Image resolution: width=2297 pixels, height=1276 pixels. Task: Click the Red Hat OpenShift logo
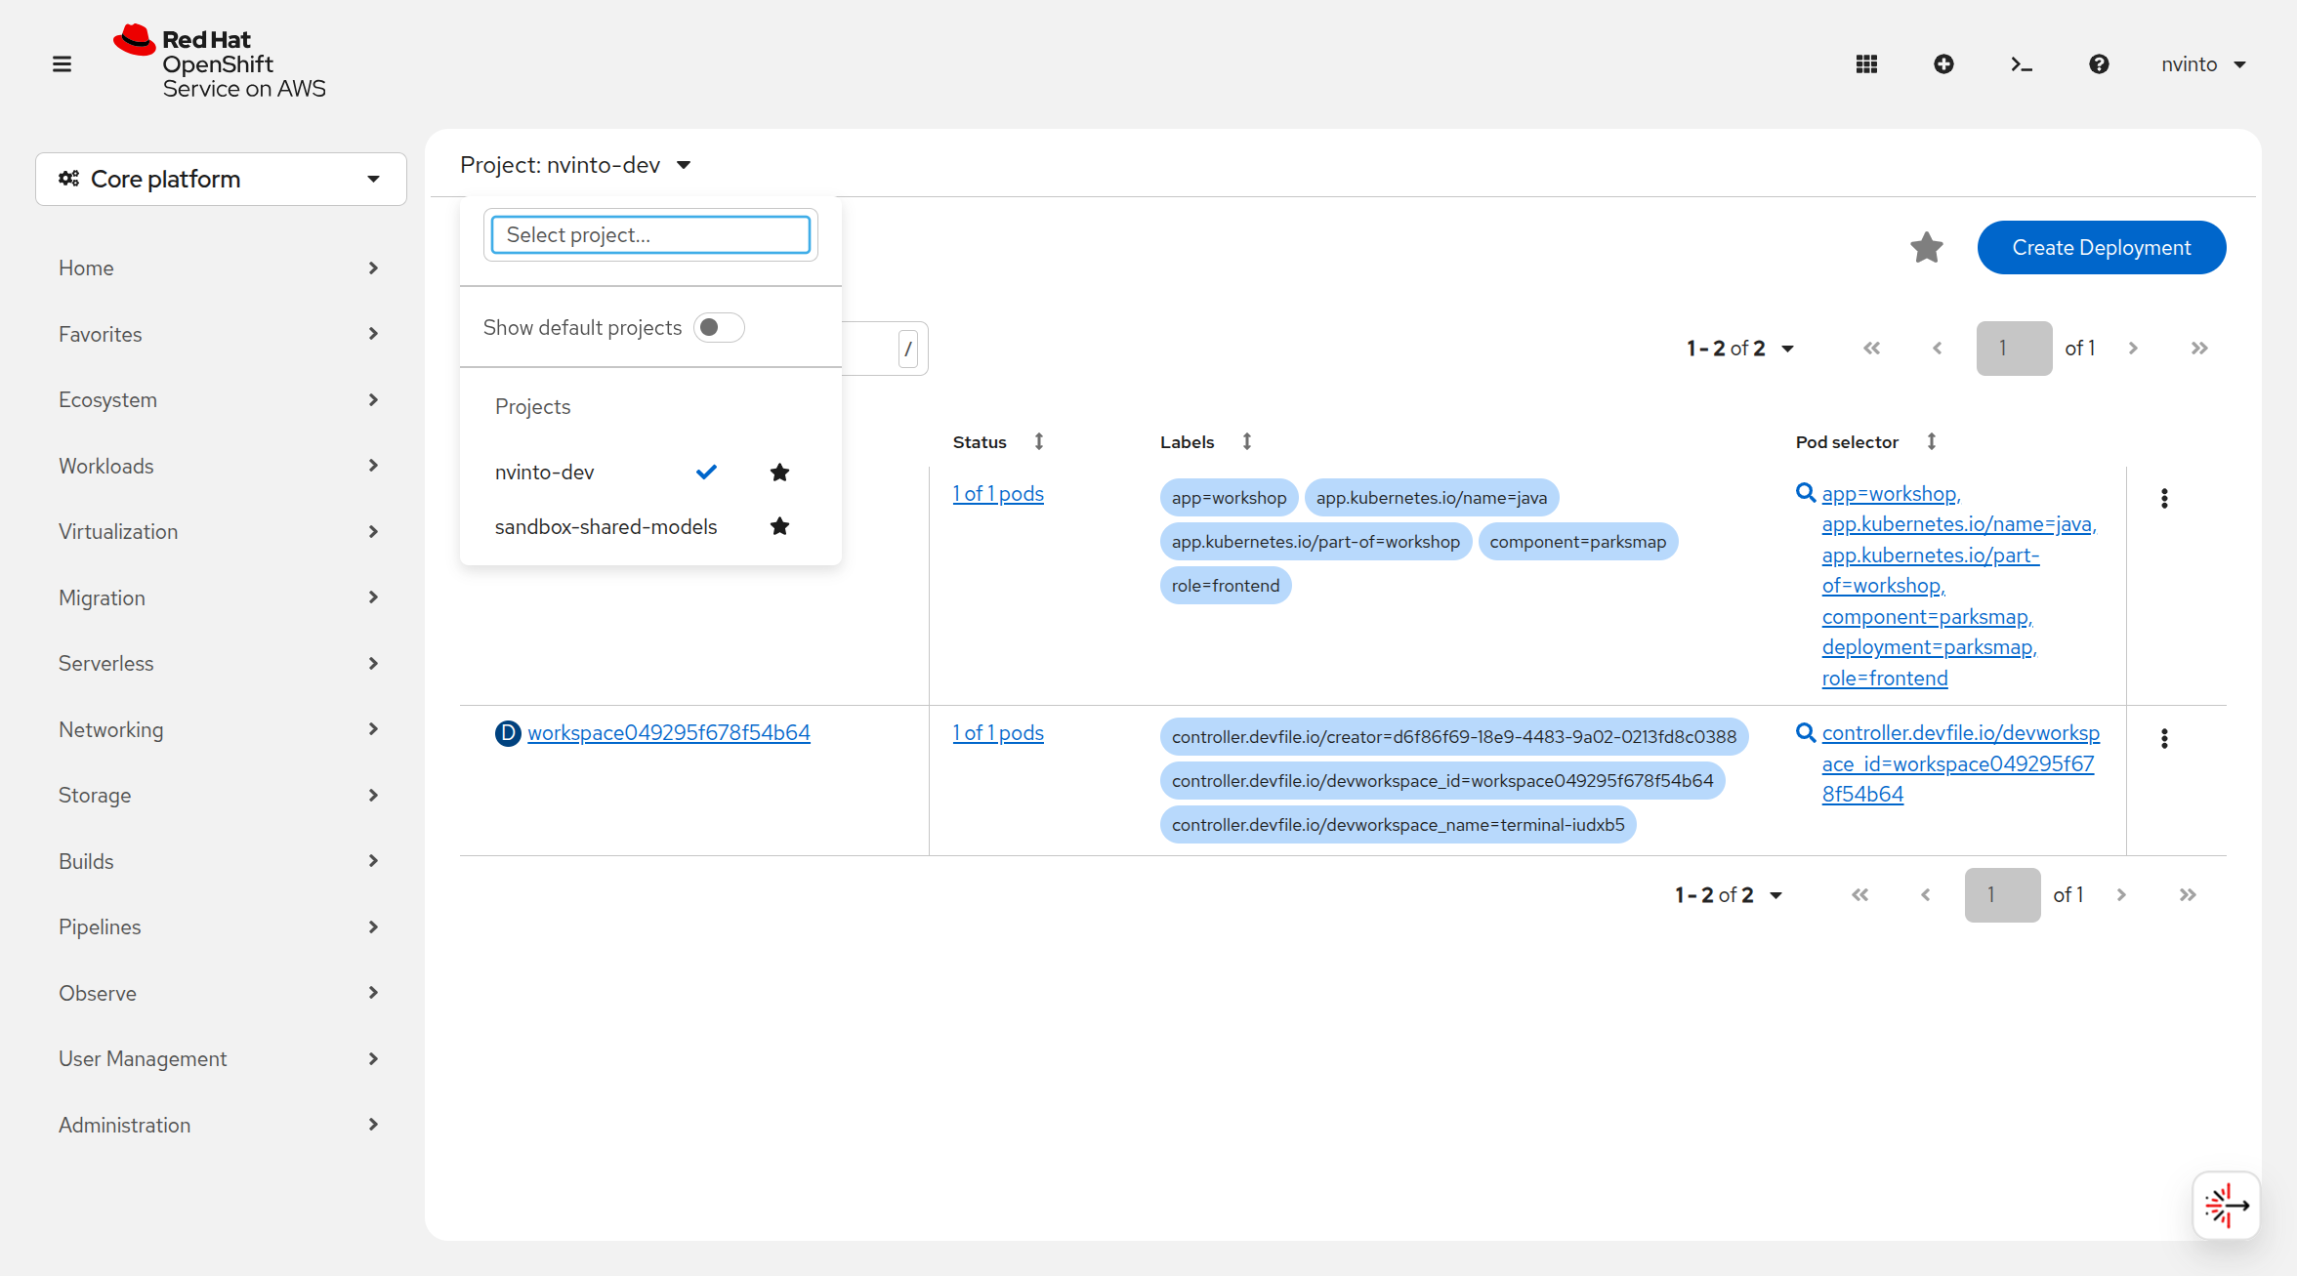tap(220, 62)
